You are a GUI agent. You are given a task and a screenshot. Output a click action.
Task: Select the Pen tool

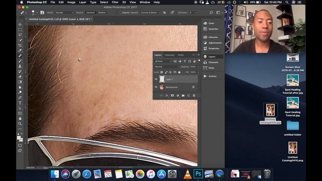pos(20,98)
